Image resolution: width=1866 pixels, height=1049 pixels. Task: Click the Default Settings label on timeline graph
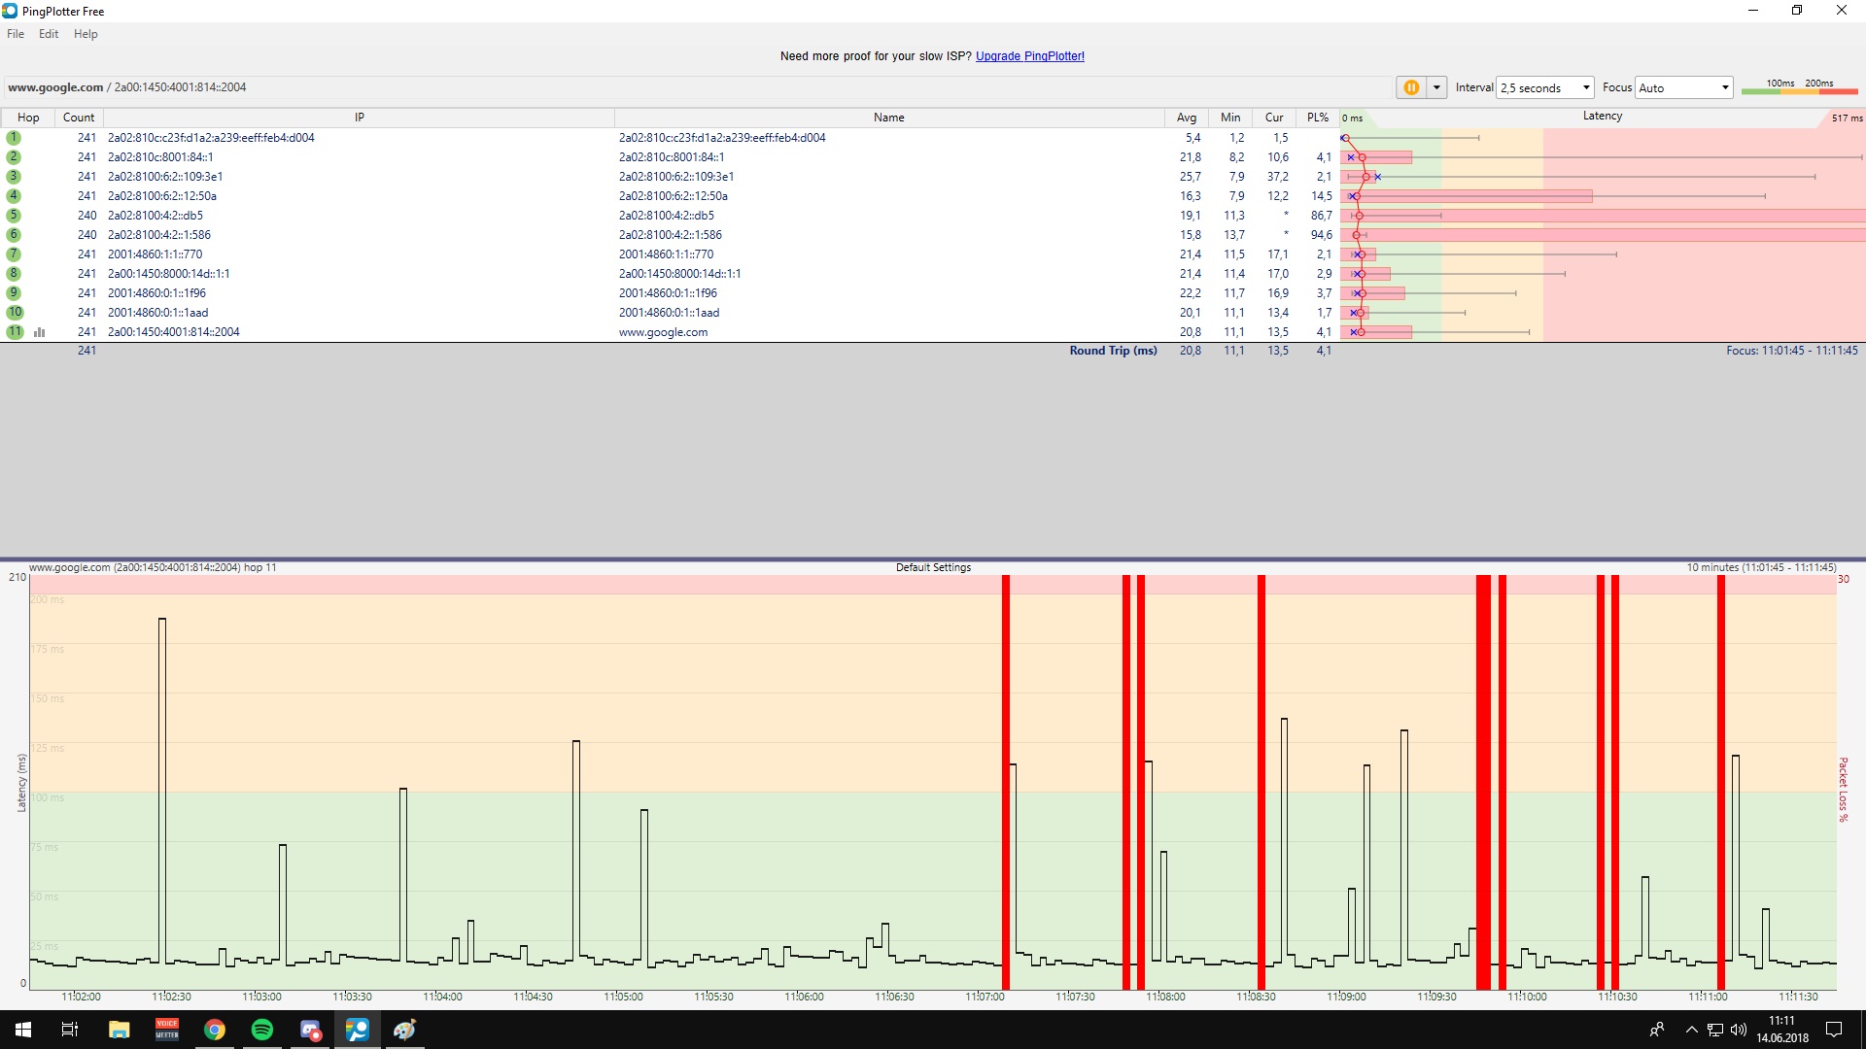point(933,567)
